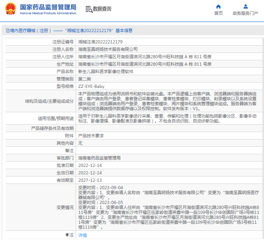Go to 首页 via house icon
Viewport: 264px width, 240px height.
pos(218,7)
